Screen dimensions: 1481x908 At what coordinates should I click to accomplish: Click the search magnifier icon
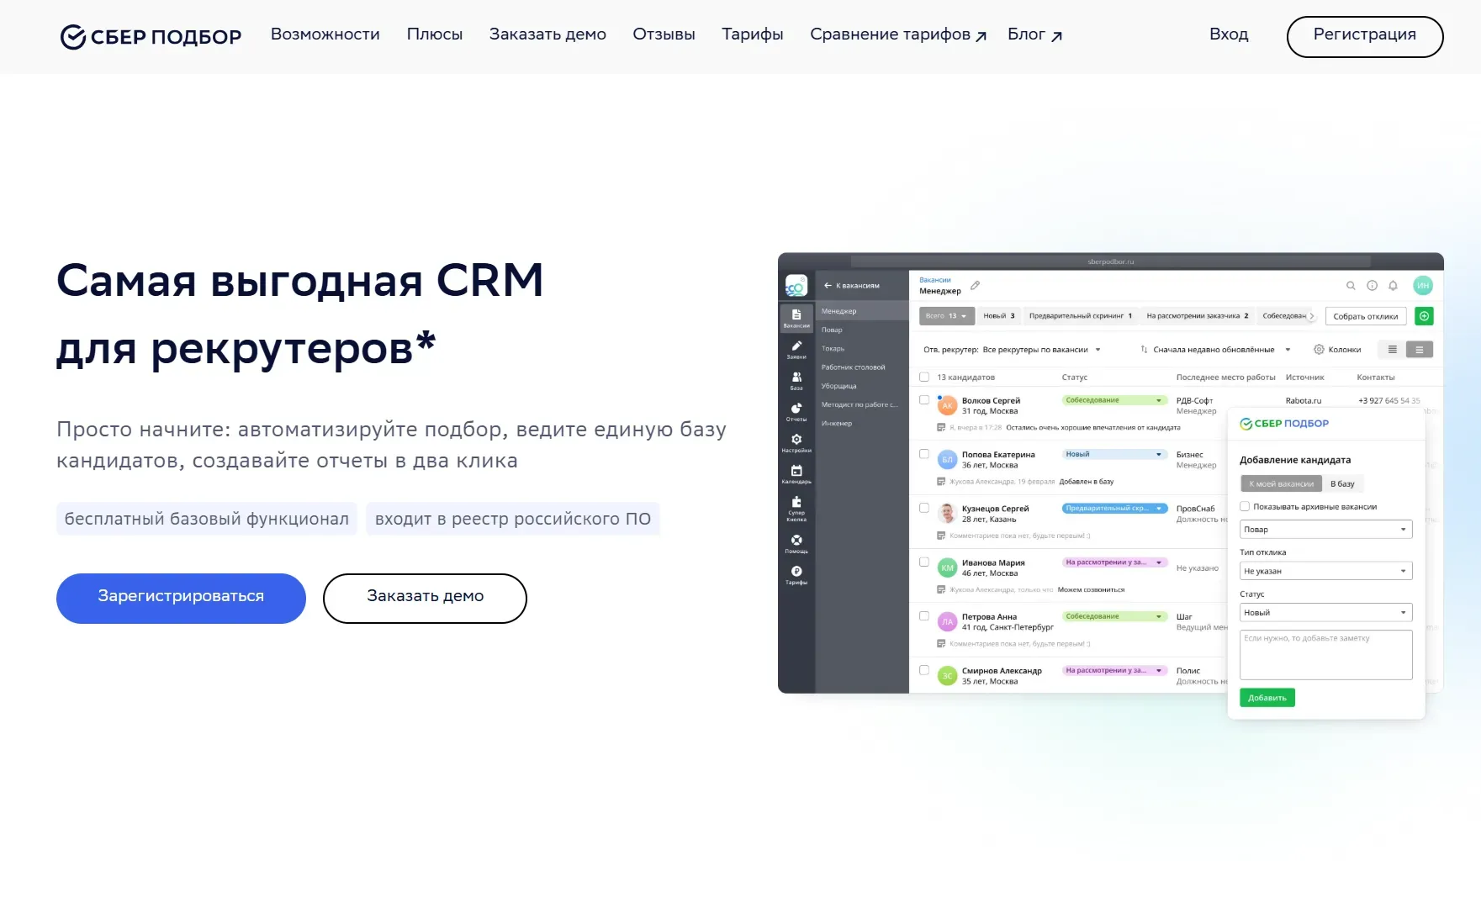(x=1351, y=286)
